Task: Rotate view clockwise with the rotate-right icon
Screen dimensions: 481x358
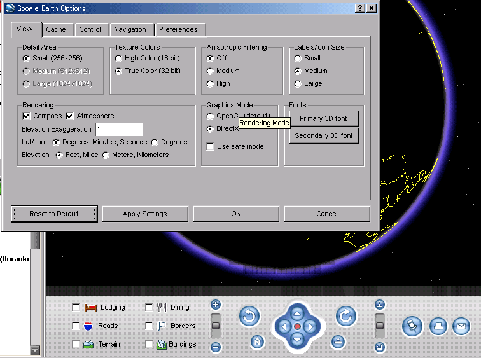Action: tap(346, 316)
